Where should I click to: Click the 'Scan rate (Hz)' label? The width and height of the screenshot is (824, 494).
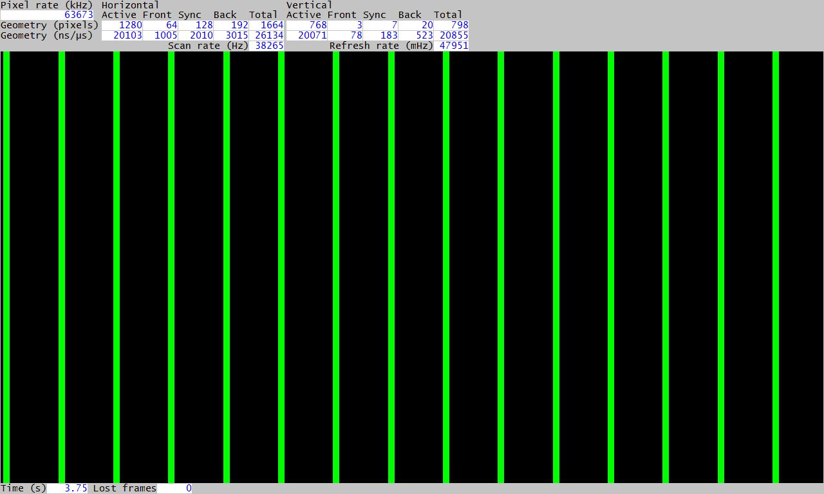click(x=208, y=46)
